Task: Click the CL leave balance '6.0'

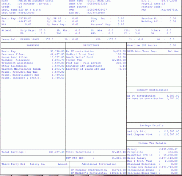Action: [141, 39]
